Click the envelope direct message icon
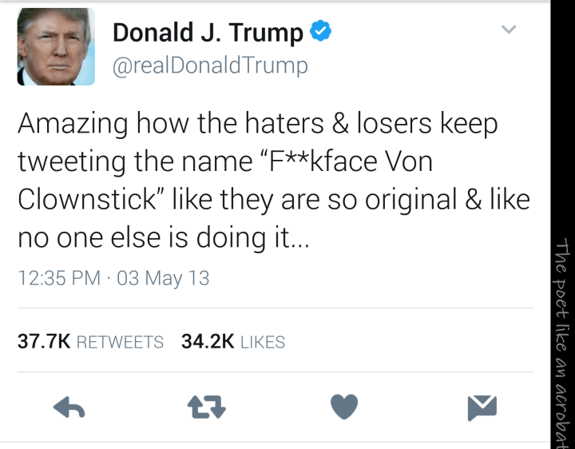This screenshot has height=449, width=575. pos(482,407)
